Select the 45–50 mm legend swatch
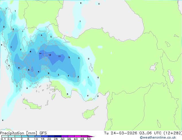Viewport: 182px width, 140px height. coord(84,136)
